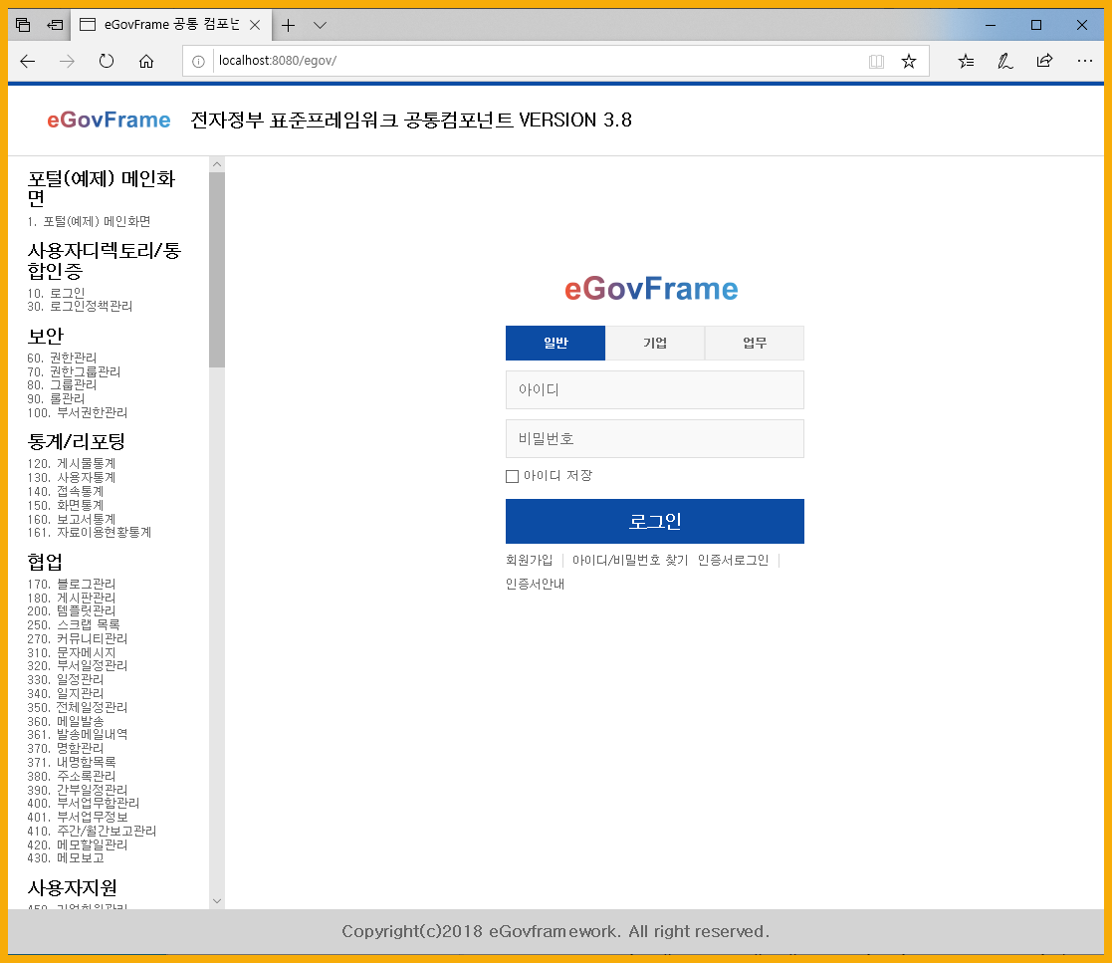The height and width of the screenshot is (963, 1112).
Task: Open the favorites hub icon
Action: (x=966, y=62)
